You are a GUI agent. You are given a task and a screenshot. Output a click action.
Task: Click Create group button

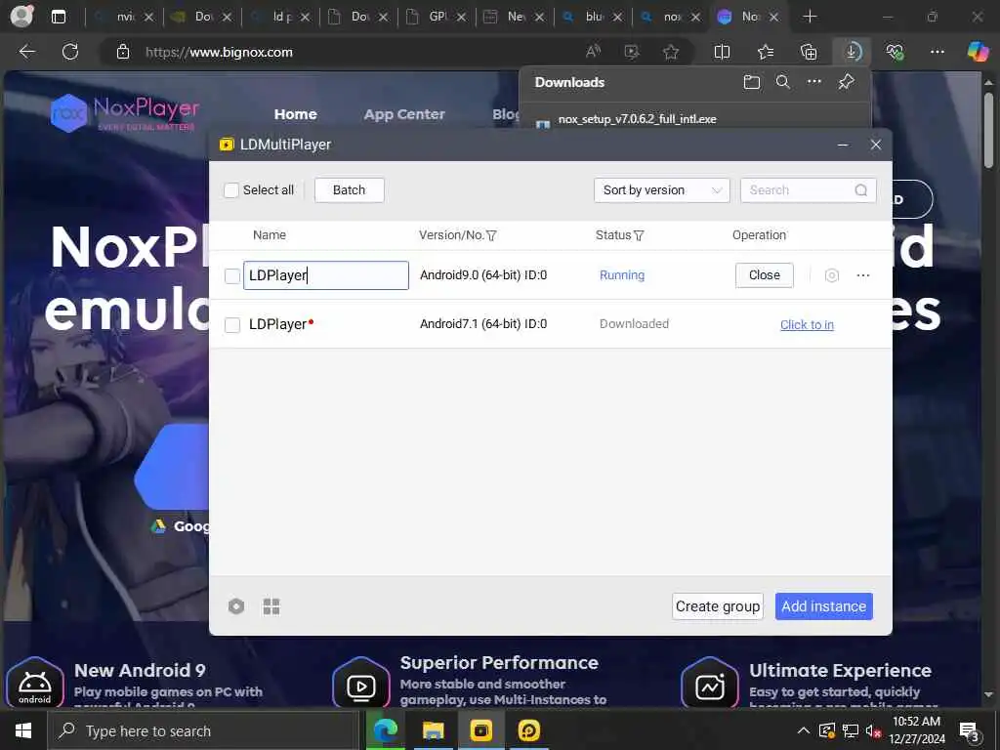point(718,605)
